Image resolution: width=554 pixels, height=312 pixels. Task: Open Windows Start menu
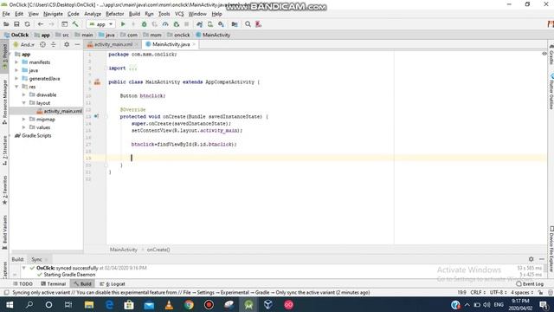point(10,304)
